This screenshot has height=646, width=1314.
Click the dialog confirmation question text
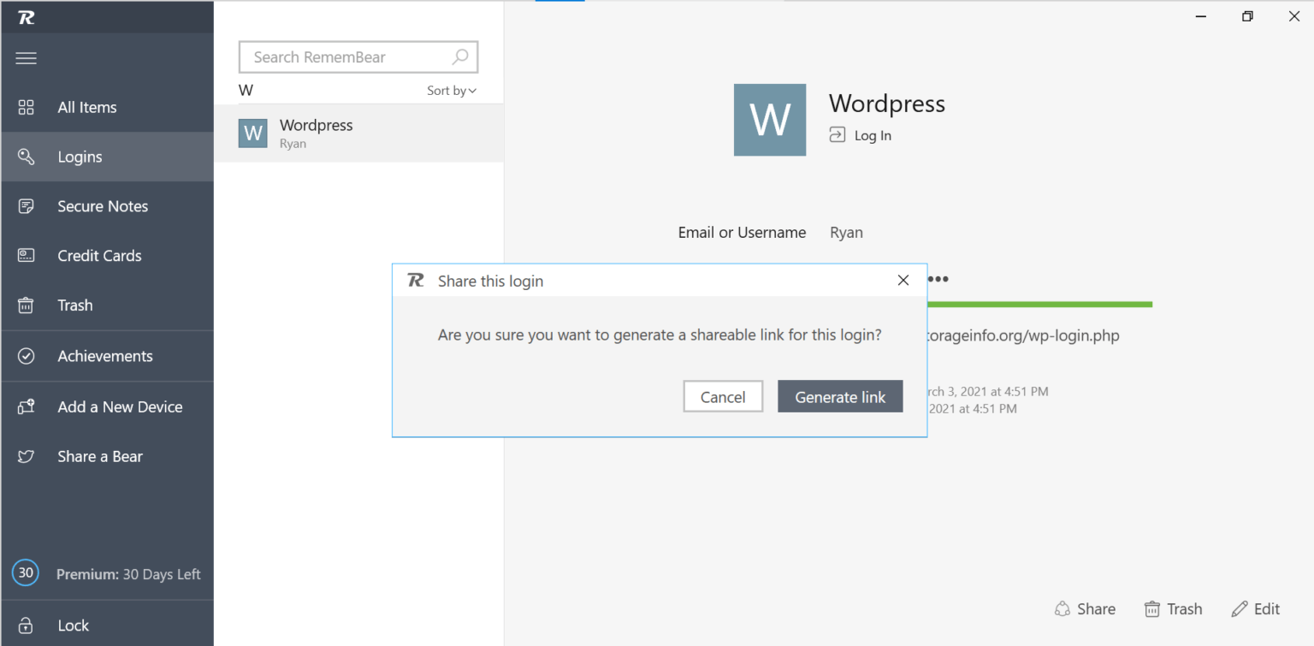[660, 335]
